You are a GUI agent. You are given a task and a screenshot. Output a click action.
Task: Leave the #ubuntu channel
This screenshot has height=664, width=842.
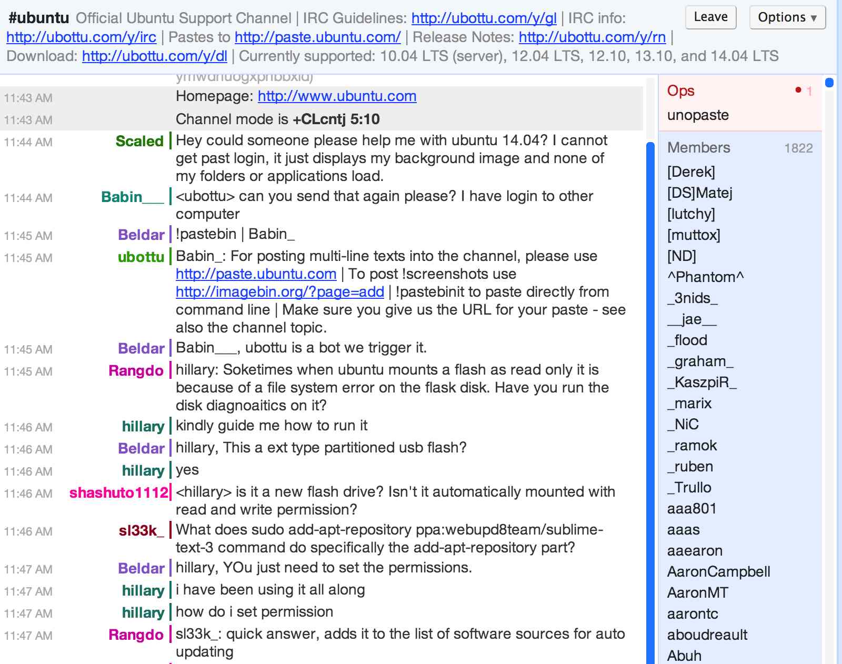(x=710, y=16)
